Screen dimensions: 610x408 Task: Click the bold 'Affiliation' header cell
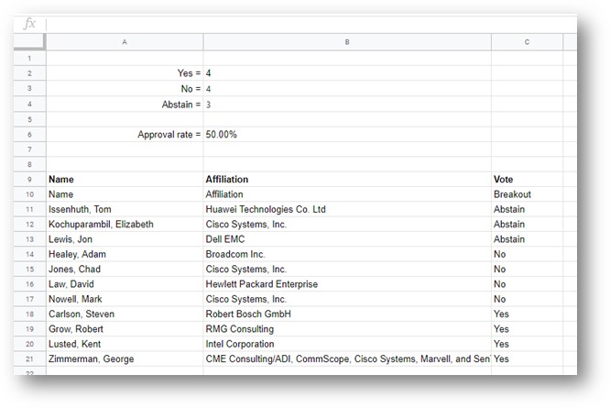(x=347, y=180)
